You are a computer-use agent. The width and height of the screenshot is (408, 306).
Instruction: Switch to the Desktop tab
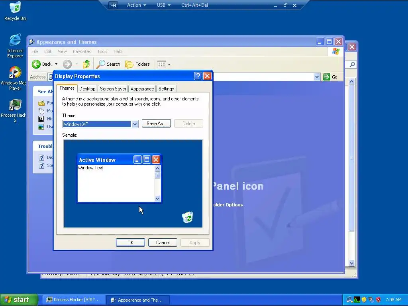(87, 89)
